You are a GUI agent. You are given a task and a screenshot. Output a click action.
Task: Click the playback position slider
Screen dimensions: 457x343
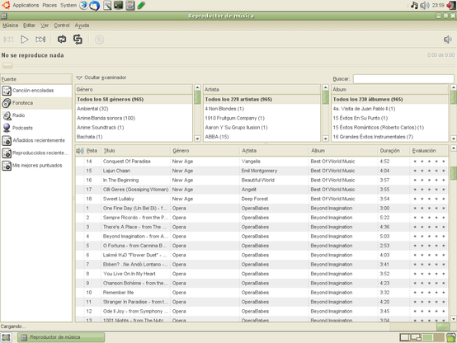[x=7, y=65]
